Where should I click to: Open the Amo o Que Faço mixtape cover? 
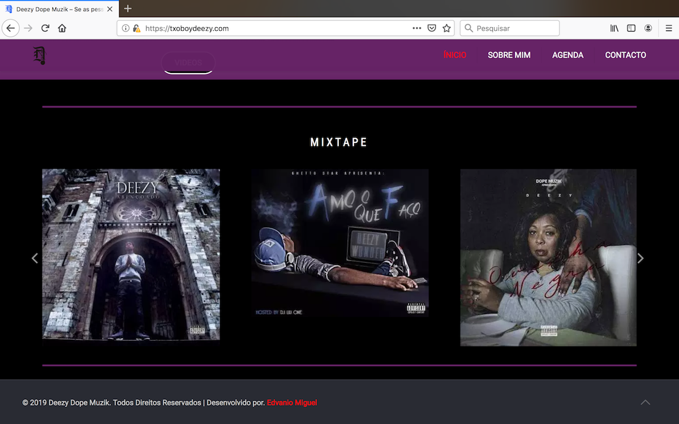(x=340, y=243)
